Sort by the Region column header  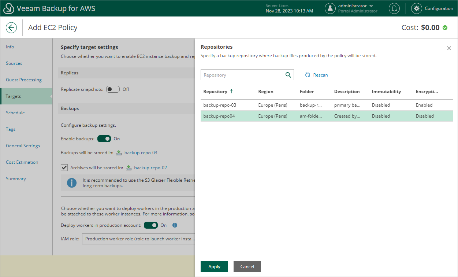(266, 92)
